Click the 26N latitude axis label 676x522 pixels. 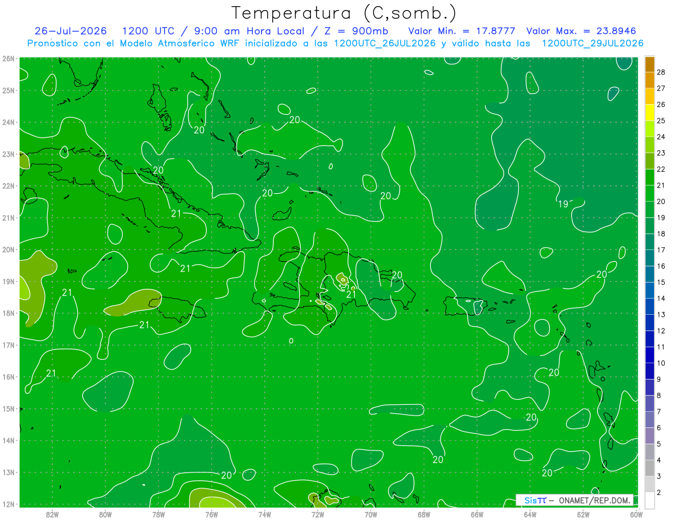coord(8,59)
